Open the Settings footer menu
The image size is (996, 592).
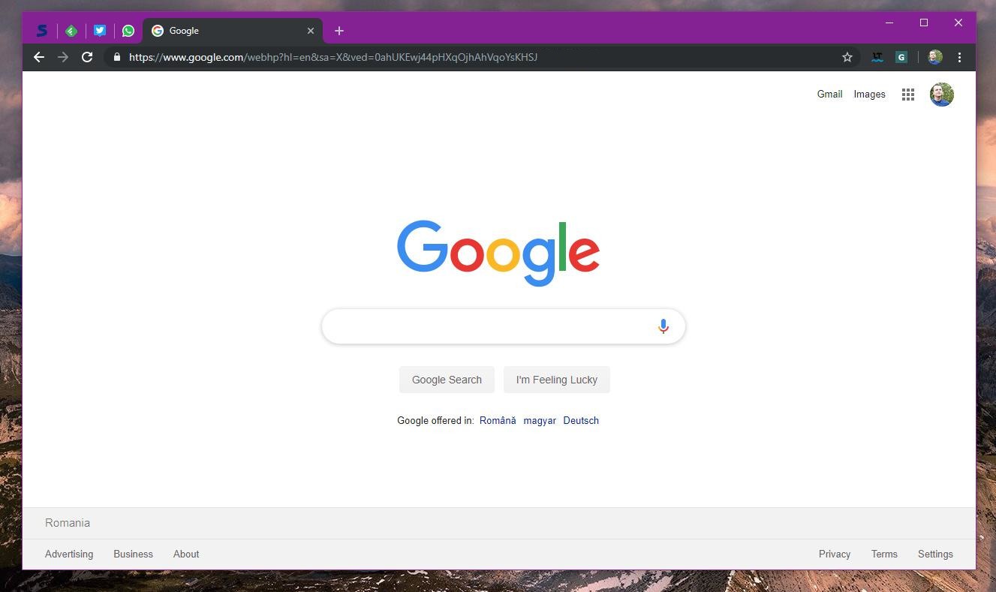click(x=935, y=554)
